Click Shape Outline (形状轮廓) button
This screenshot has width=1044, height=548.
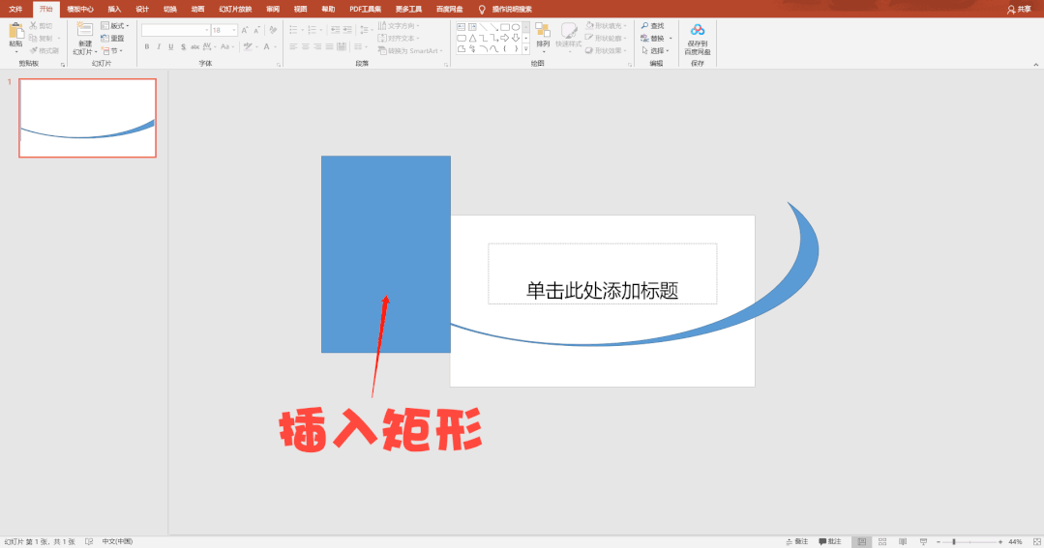pos(606,38)
